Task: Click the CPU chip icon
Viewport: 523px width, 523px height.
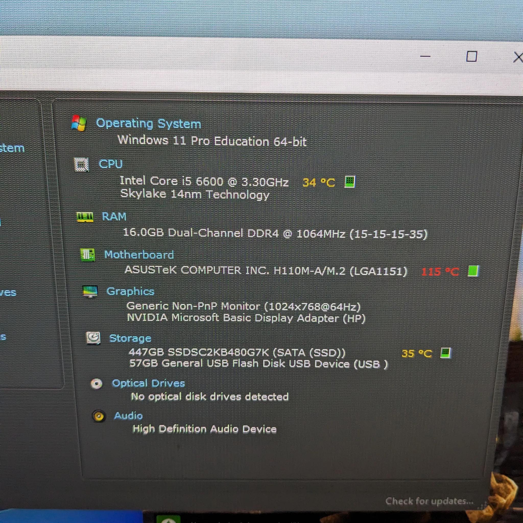Action: tap(81, 164)
